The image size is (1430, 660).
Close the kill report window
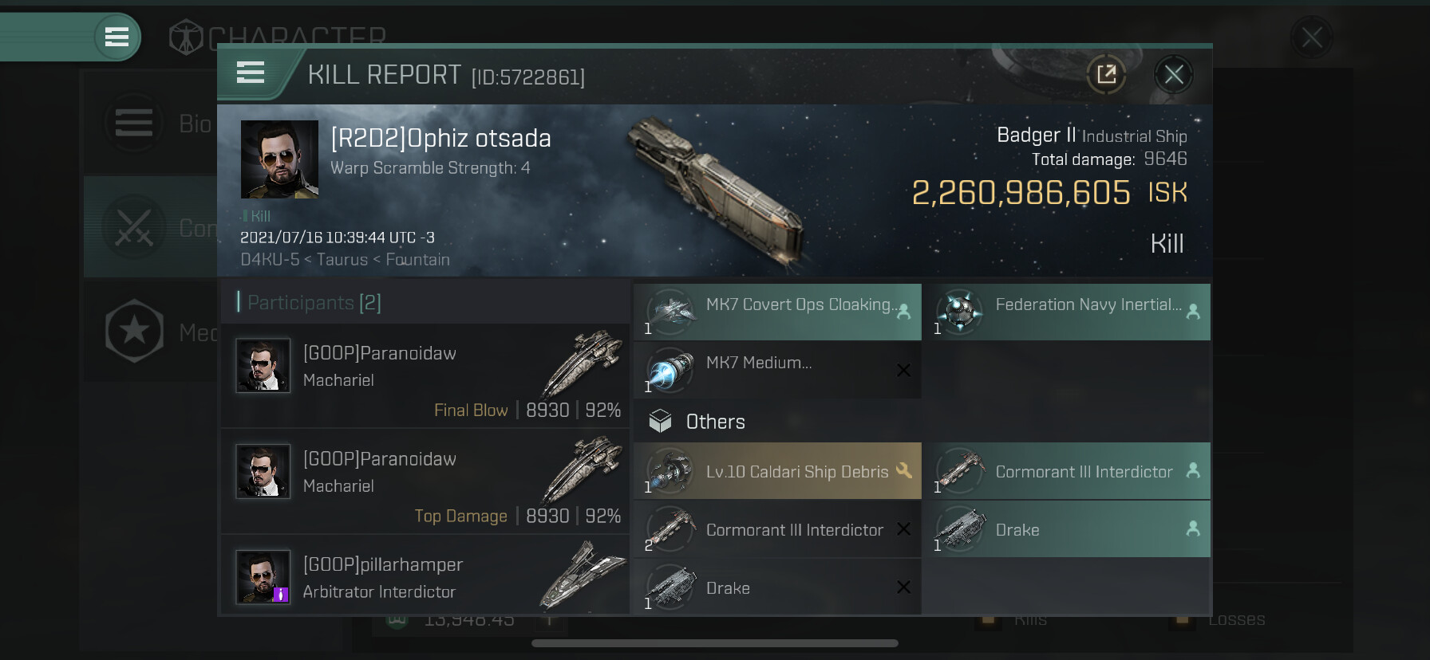click(1173, 75)
